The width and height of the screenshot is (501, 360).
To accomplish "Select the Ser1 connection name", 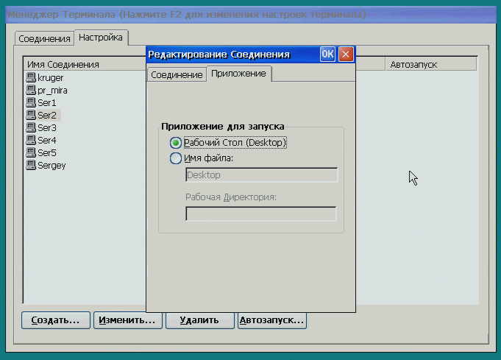I will pyautogui.click(x=47, y=102).
